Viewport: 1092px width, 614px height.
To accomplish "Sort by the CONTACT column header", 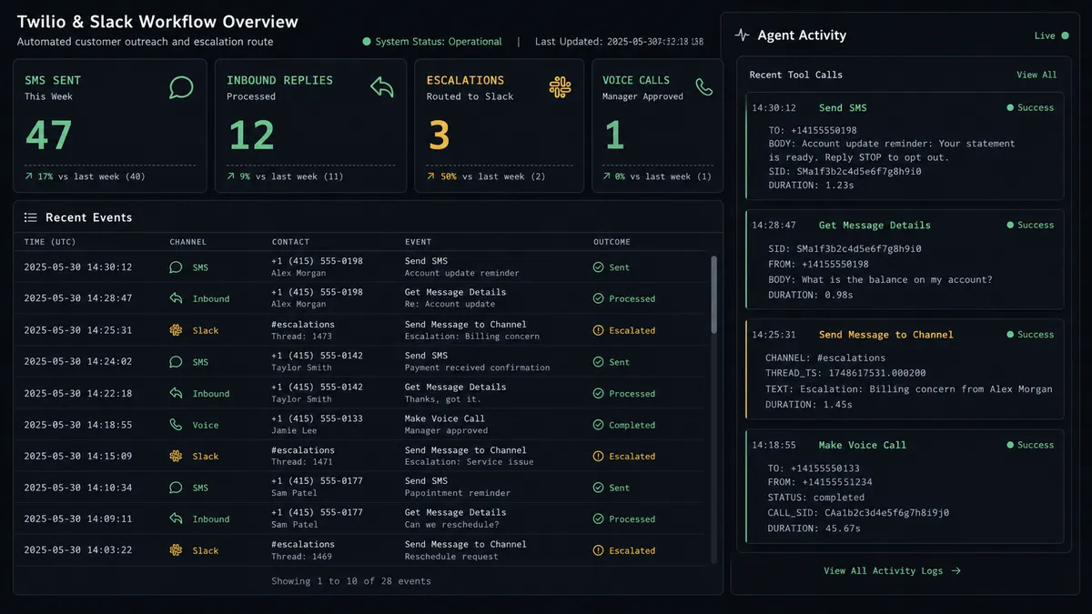I will [290, 242].
